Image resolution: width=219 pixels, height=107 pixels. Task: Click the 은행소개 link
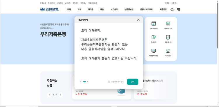coord(43,3)
